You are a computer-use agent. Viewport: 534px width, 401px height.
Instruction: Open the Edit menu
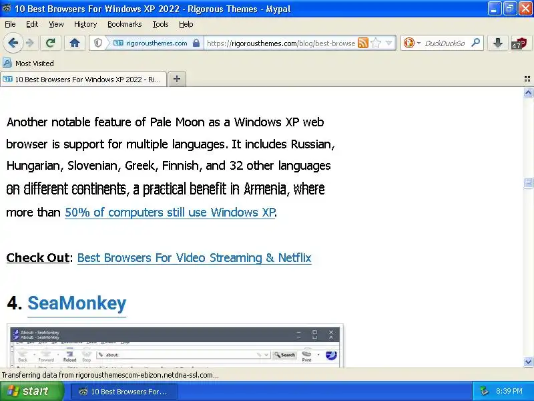pyautogui.click(x=32, y=24)
